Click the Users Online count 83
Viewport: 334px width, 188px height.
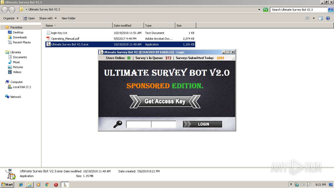129,58
